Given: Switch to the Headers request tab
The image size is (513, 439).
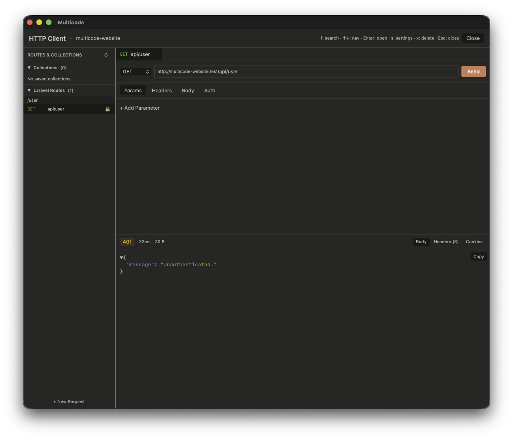Looking at the screenshot, I should point(162,91).
